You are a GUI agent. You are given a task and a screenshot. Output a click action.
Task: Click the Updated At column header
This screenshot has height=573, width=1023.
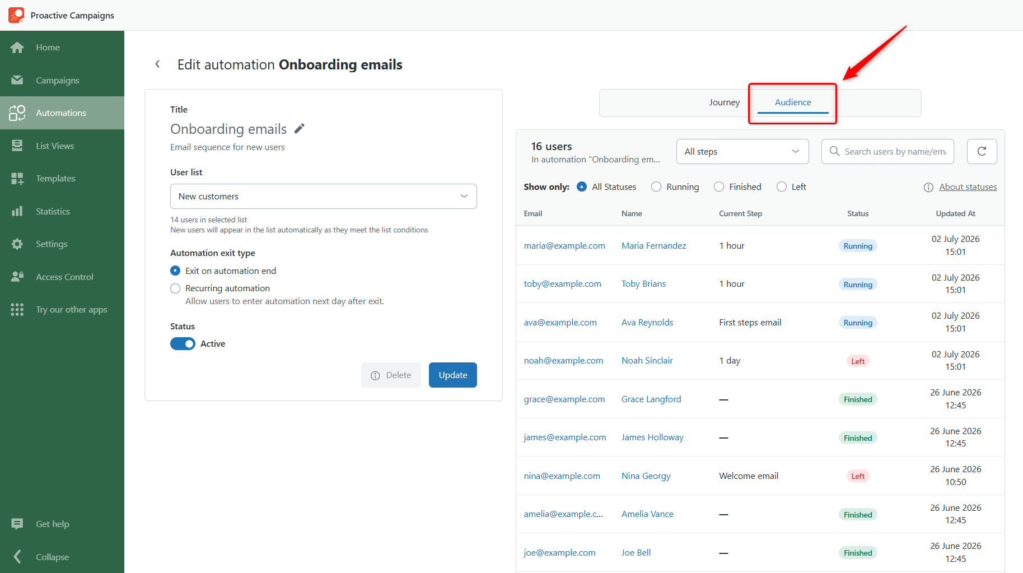pyautogui.click(x=956, y=213)
